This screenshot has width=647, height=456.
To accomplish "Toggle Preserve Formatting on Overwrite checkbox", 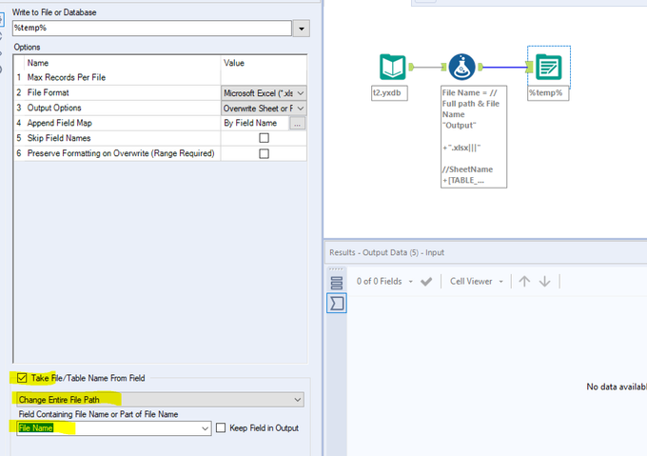I will (x=265, y=153).
